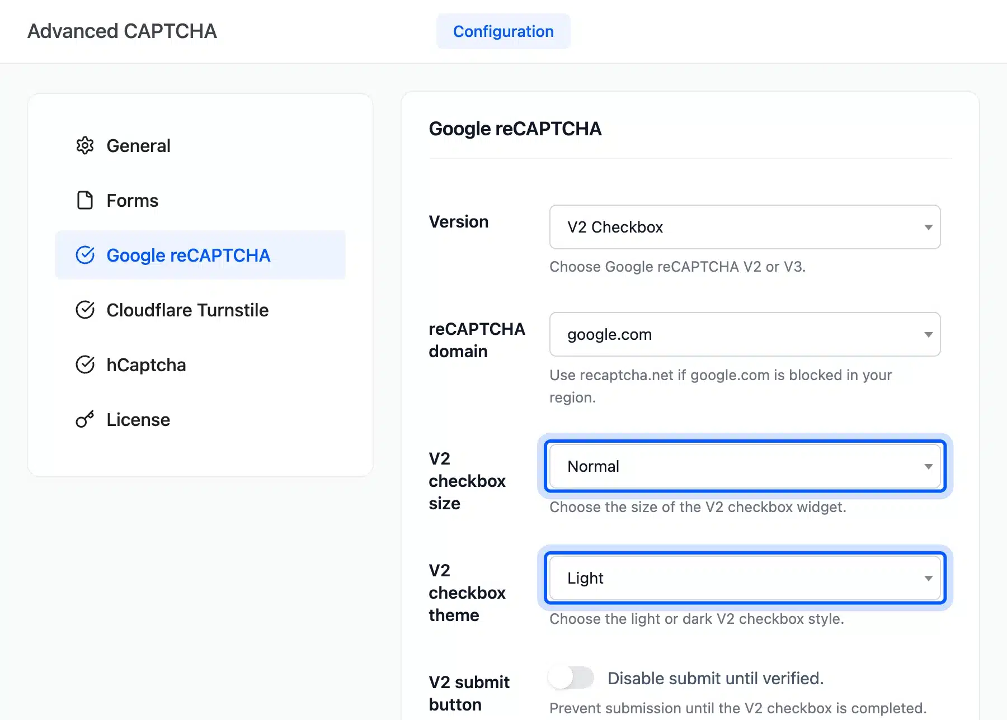Open the V2 checkbox theme dropdown
Screen dimensions: 1007x720
[745, 578]
